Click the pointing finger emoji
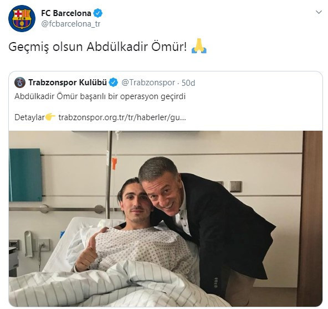Image resolution: width=328 pixels, height=309 pixels. click(x=50, y=117)
